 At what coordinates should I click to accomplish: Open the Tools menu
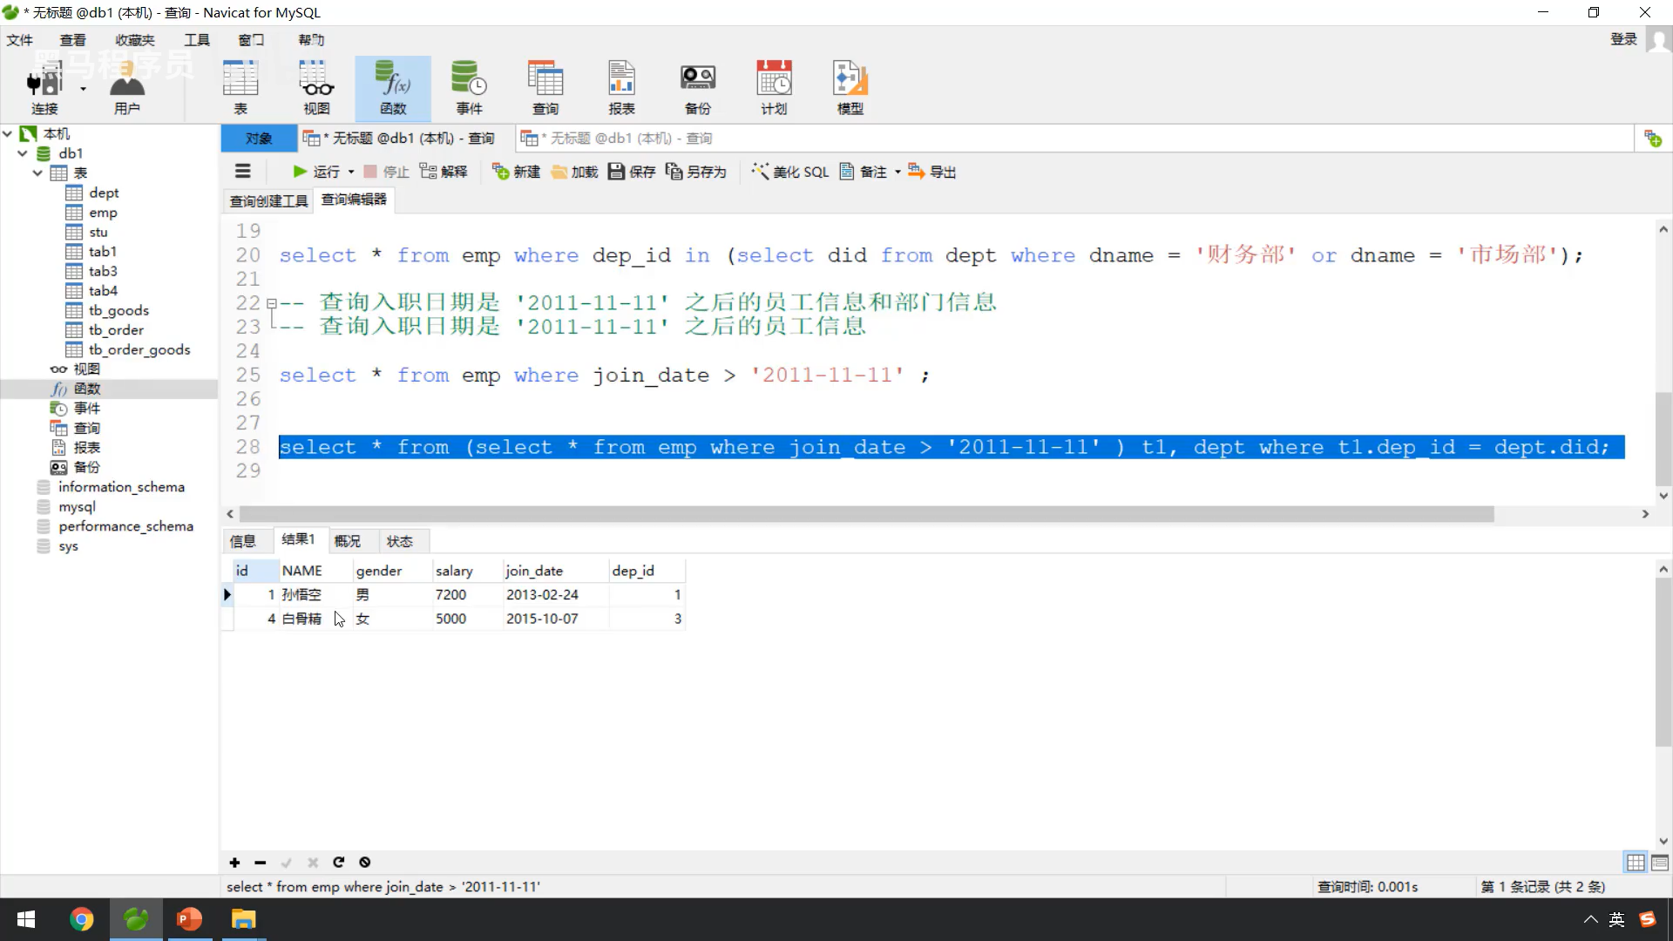click(196, 40)
